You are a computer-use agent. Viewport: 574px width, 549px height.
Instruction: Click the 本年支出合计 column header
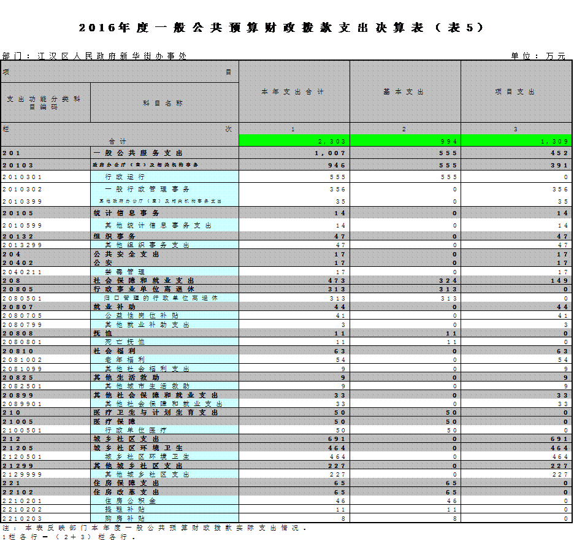294,91
